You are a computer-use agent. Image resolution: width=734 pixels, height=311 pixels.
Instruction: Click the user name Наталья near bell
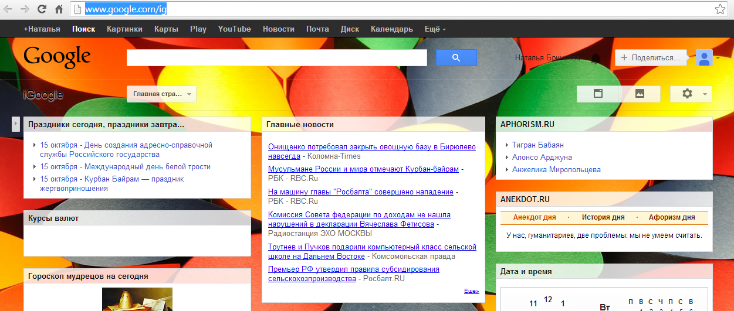(x=547, y=57)
